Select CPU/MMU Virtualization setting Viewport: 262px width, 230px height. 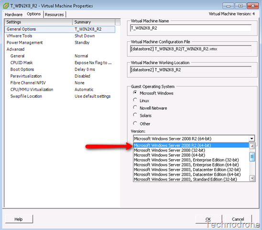pos(32,90)
